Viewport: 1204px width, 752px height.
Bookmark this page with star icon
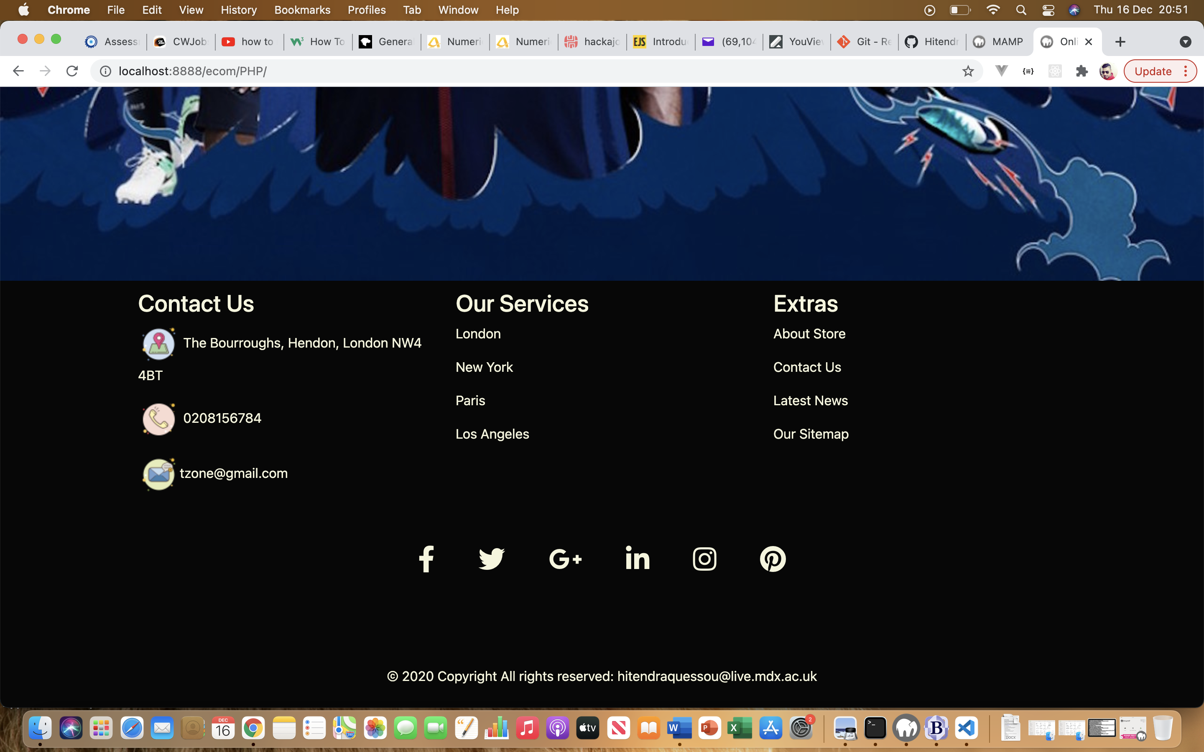coord(968,71)
